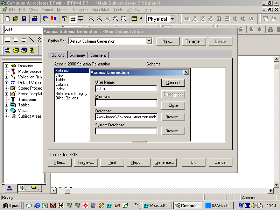The height and width of the screenshot is (210, 280).
Task: Click the Internet Explorer quick launch icon
Action: 37,205
